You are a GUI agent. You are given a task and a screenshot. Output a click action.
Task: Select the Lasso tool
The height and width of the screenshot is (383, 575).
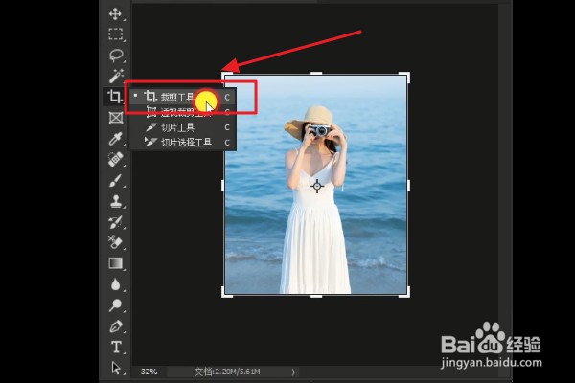click(x=116, y=56)
